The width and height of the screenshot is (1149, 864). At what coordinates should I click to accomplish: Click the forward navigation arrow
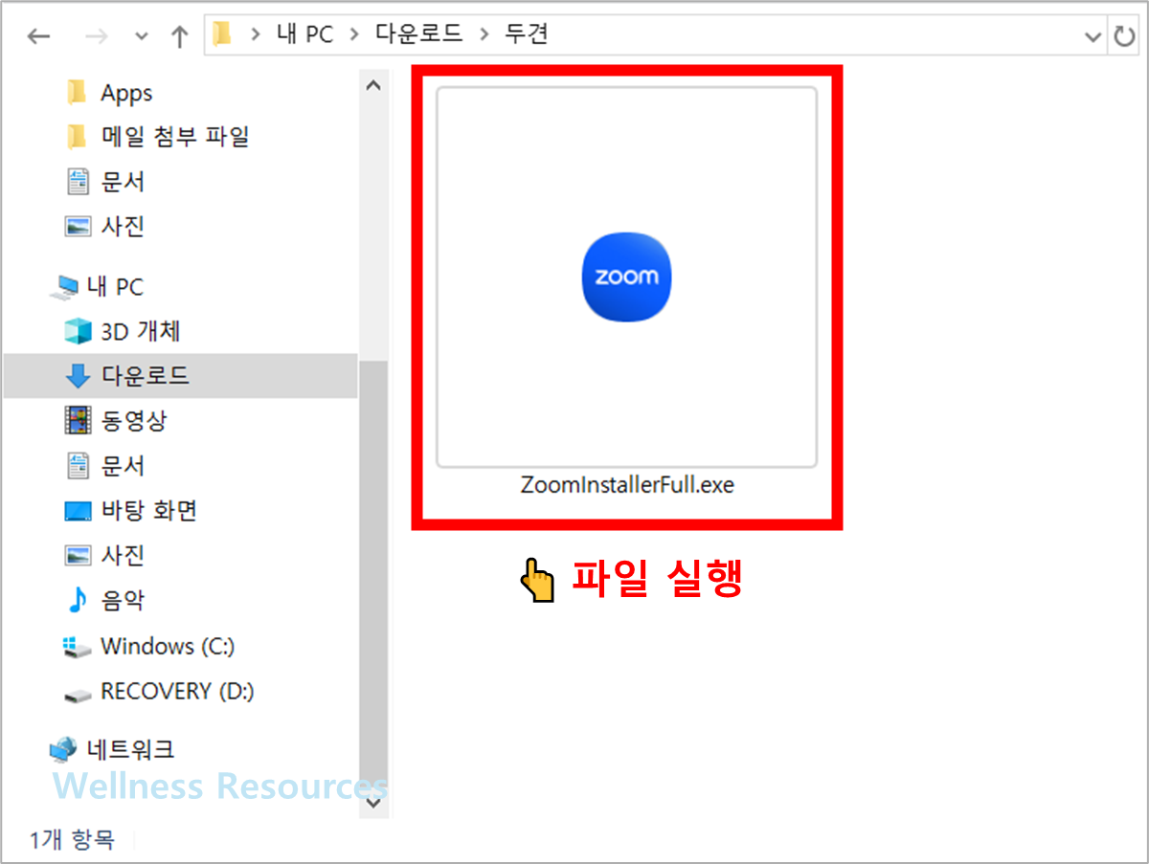point(97,36)
